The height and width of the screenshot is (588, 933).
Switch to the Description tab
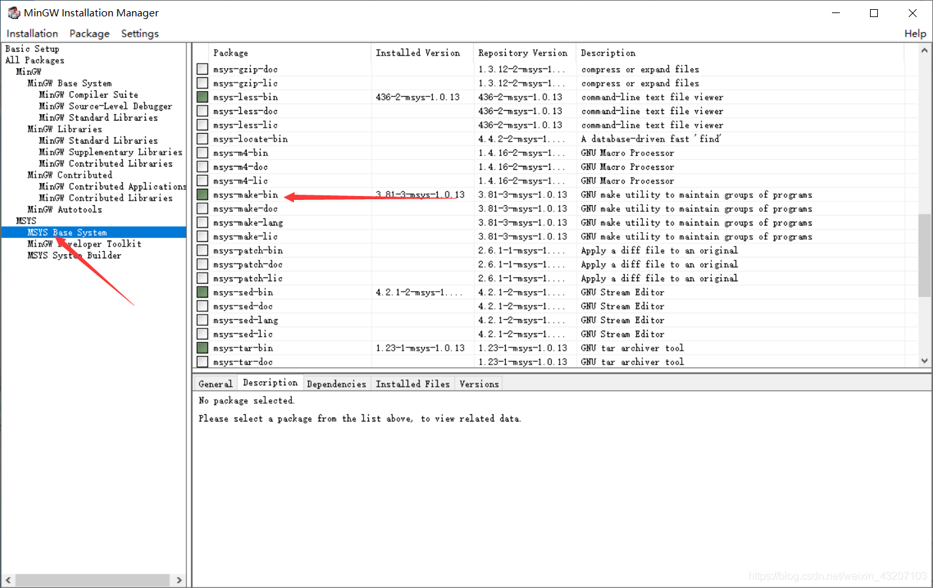pos(270,383)
